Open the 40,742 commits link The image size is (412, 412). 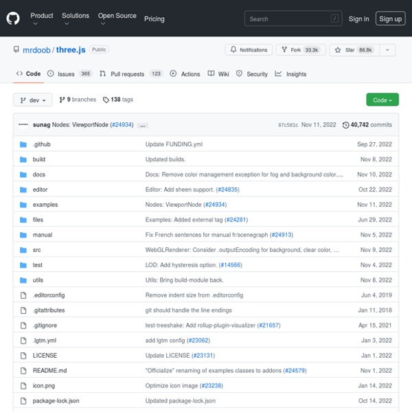click(x=367, y=125)
